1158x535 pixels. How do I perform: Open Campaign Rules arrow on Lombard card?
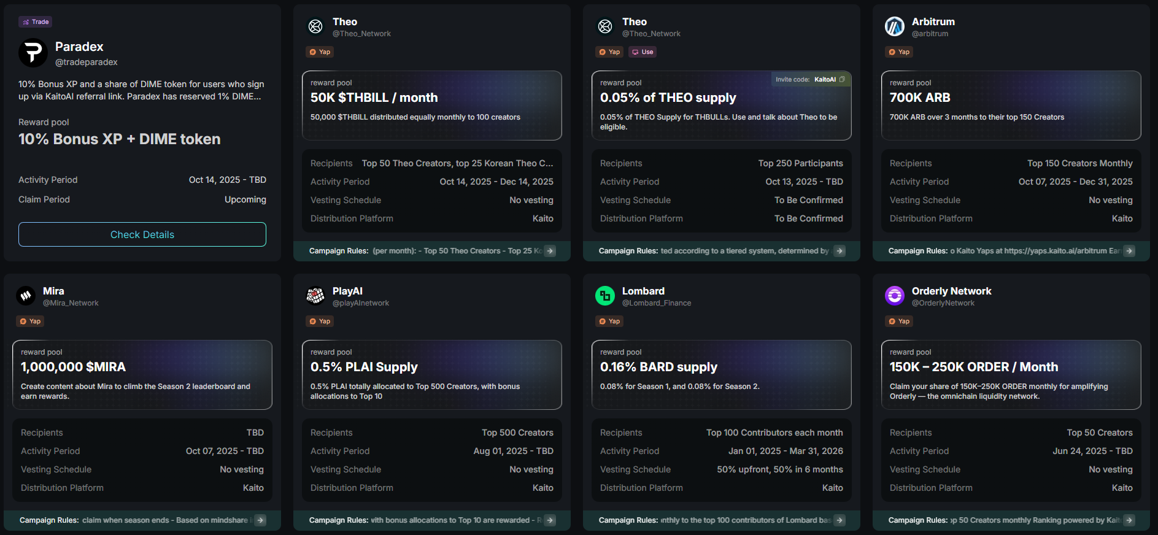point(840,520)
